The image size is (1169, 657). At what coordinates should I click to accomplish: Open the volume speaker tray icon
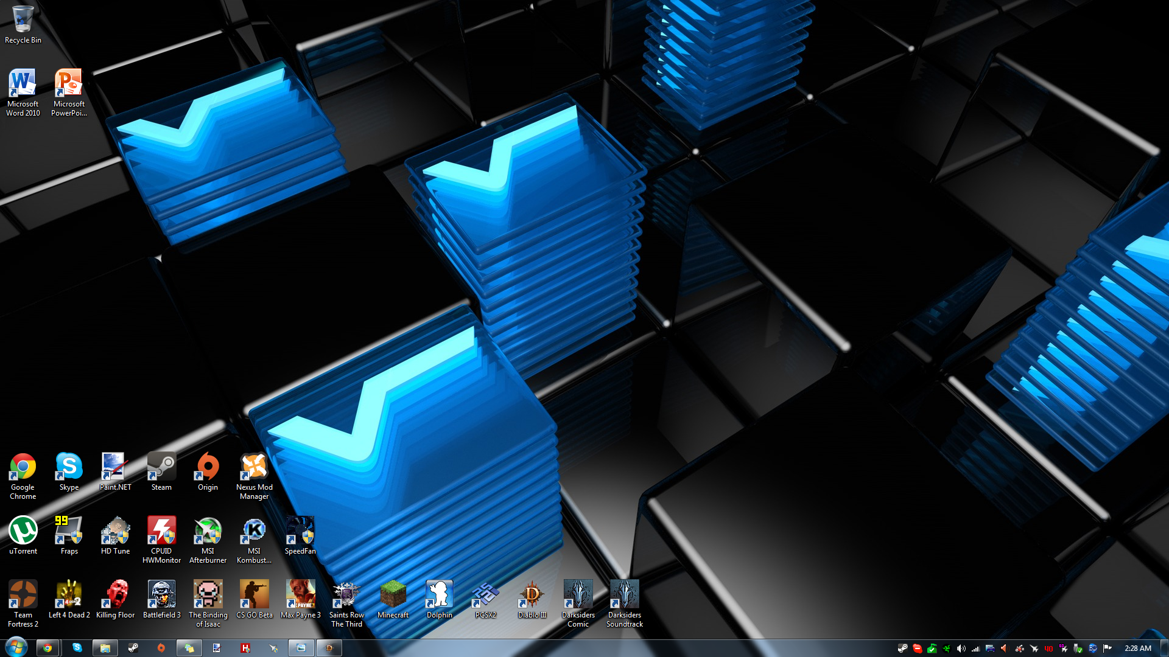point(961,648)
